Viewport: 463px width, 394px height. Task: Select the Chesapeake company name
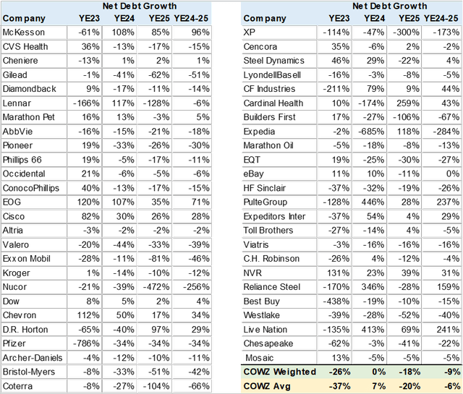point(268,343)
